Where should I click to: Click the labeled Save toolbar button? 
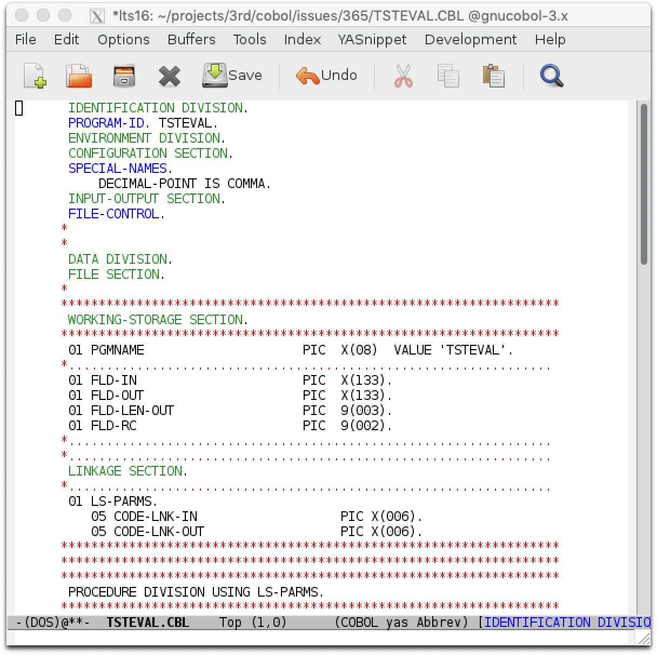point(232,75)
